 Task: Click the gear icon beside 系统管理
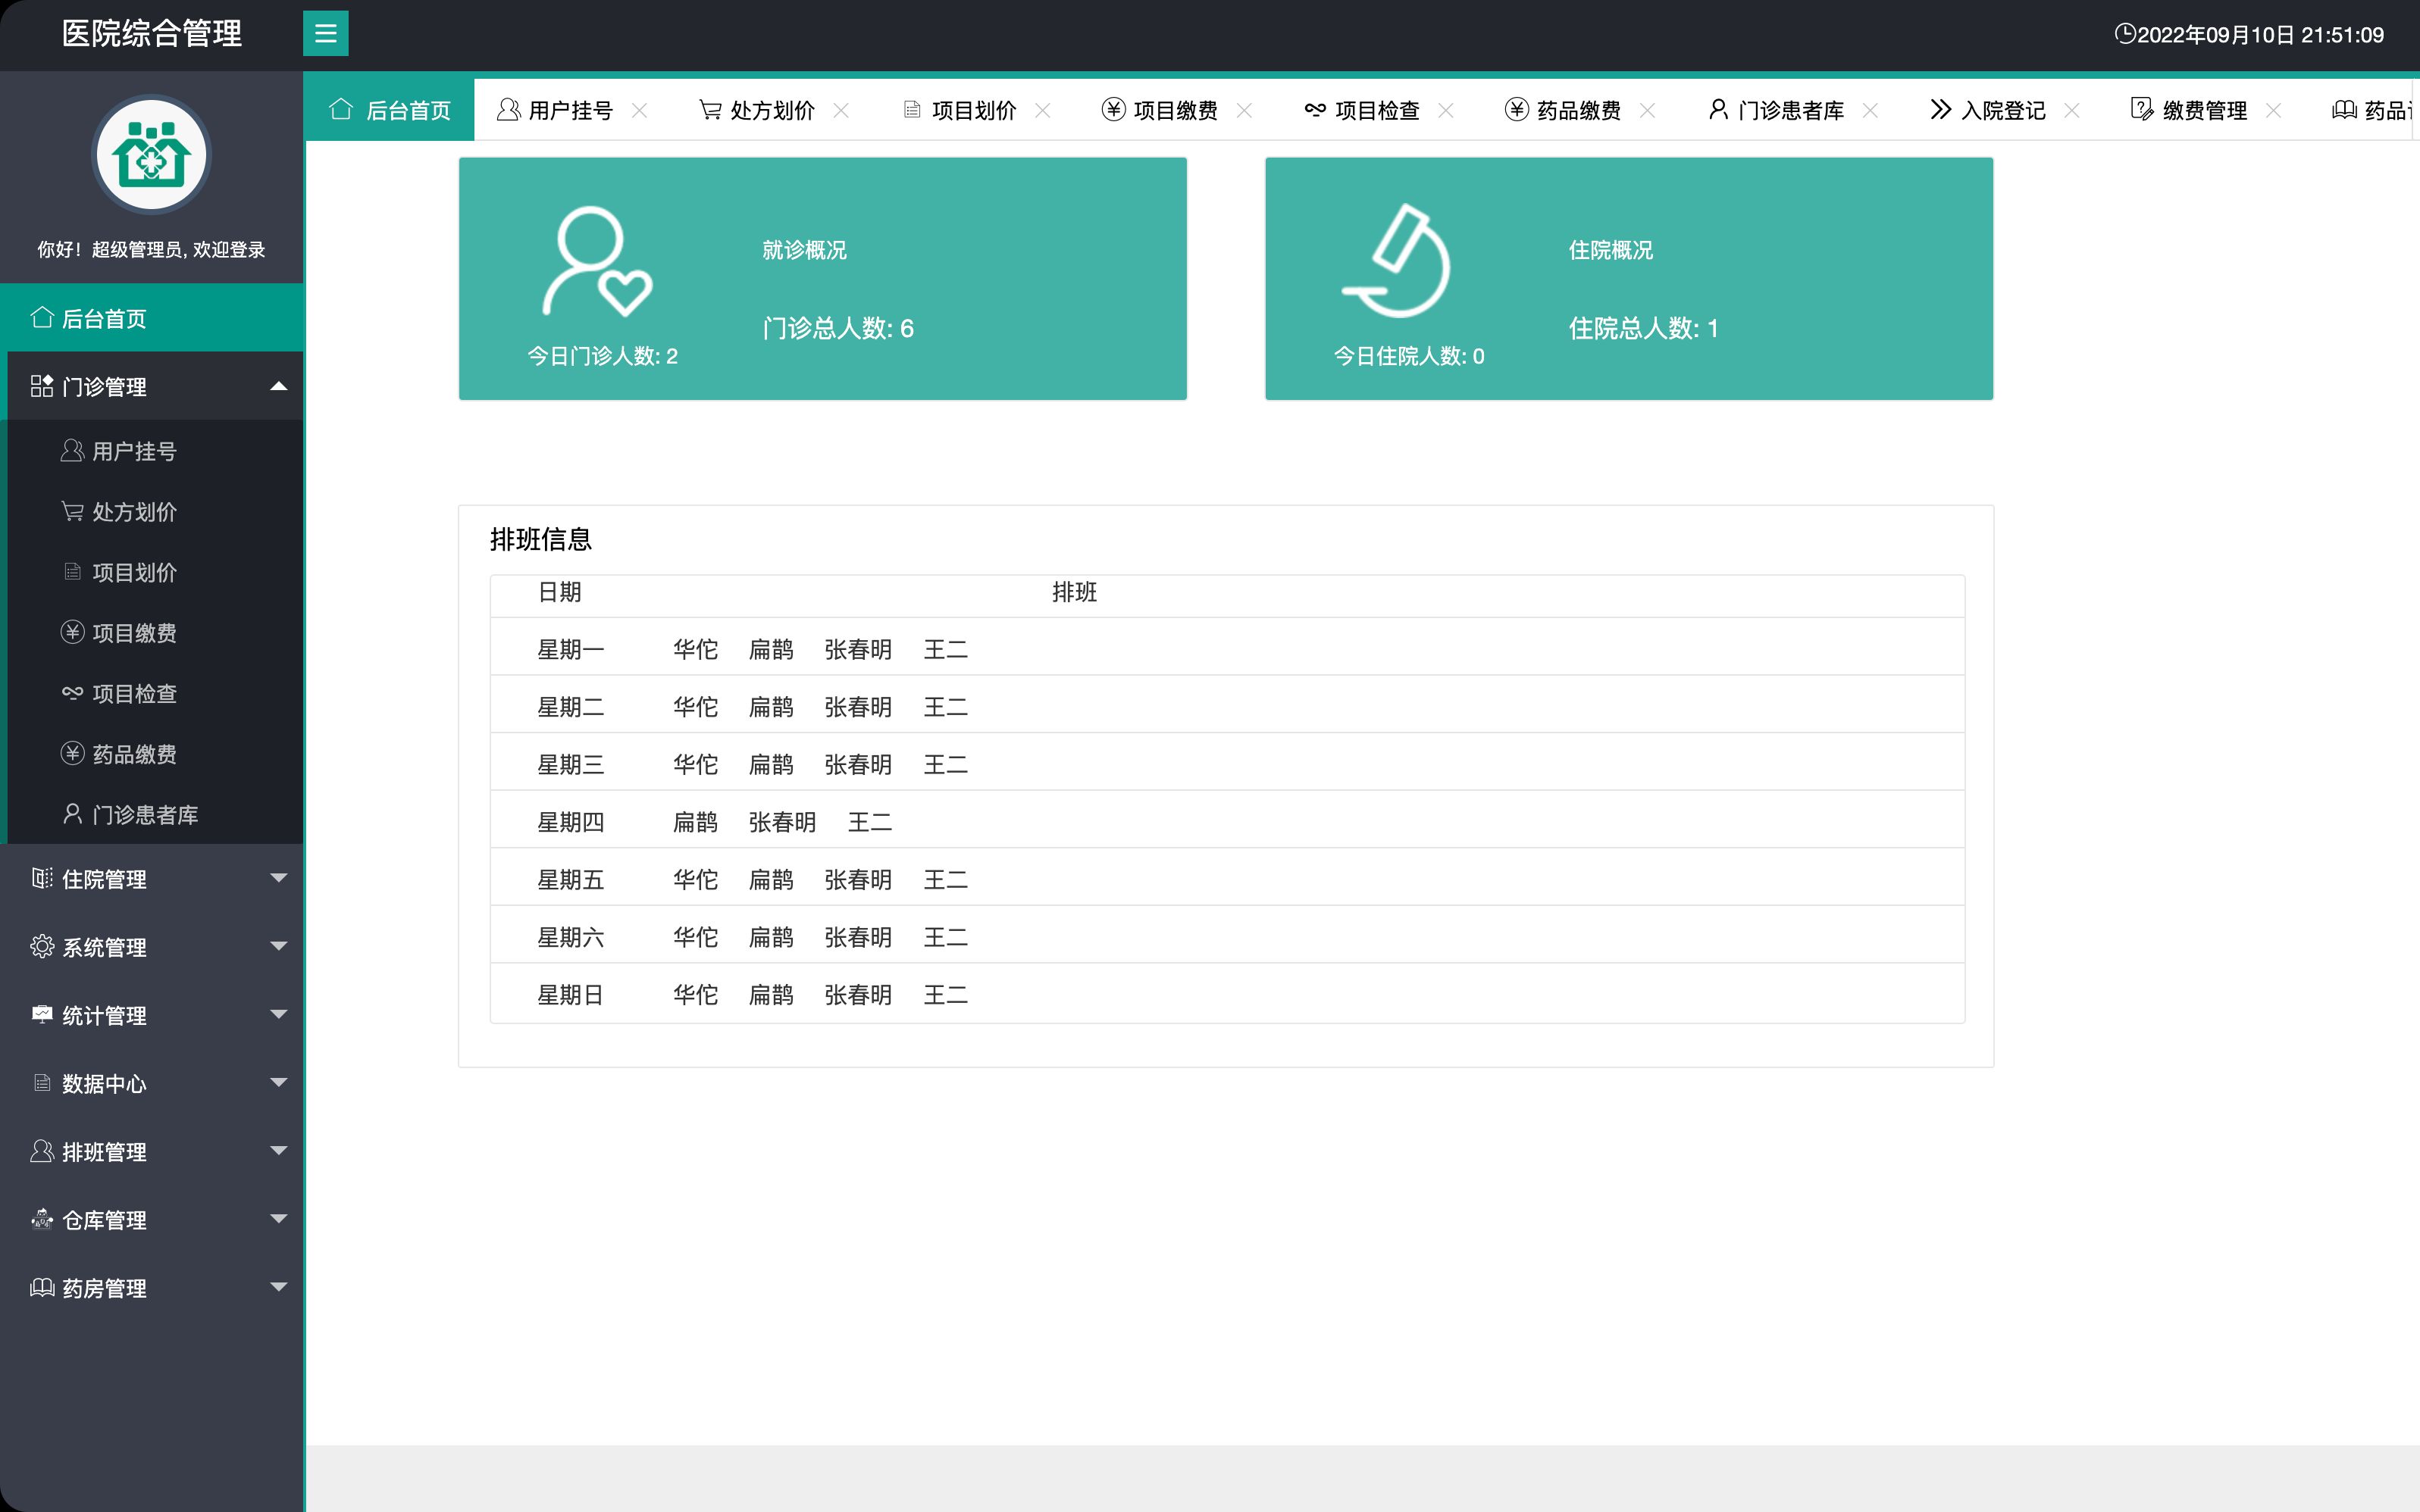42,946
